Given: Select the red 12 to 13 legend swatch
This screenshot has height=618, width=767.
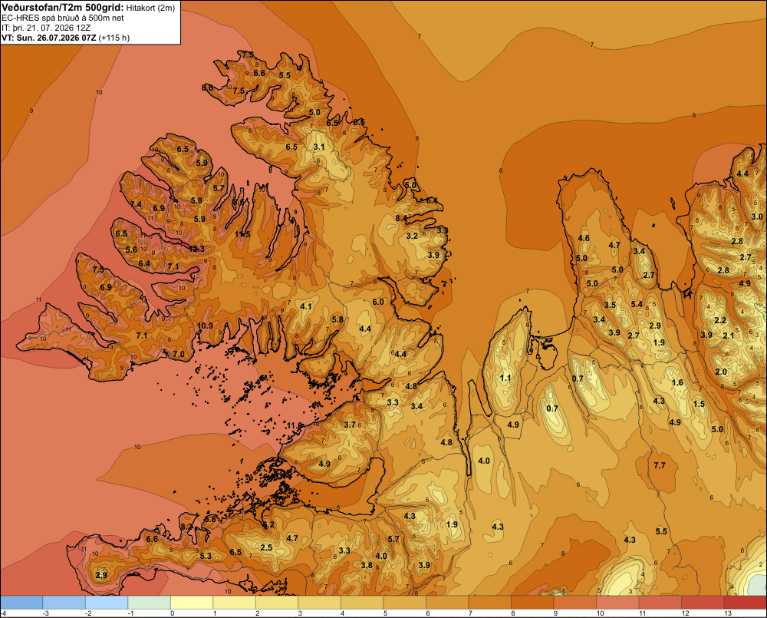Looking at the screenshot, I should [703, 603].
